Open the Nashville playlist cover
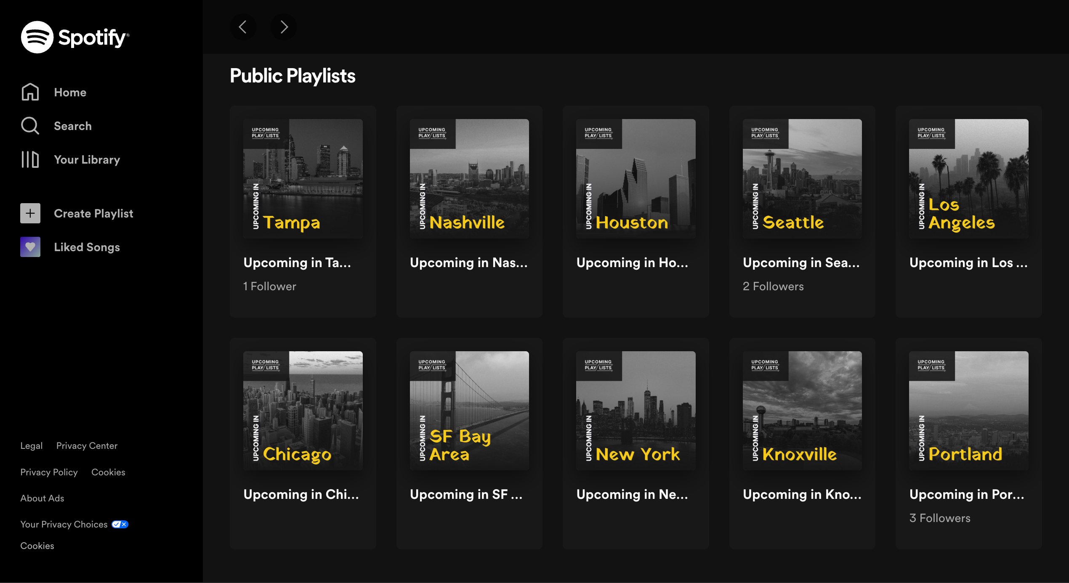The width and height of the screenshot is (1069, 583). tap(469, 179)
